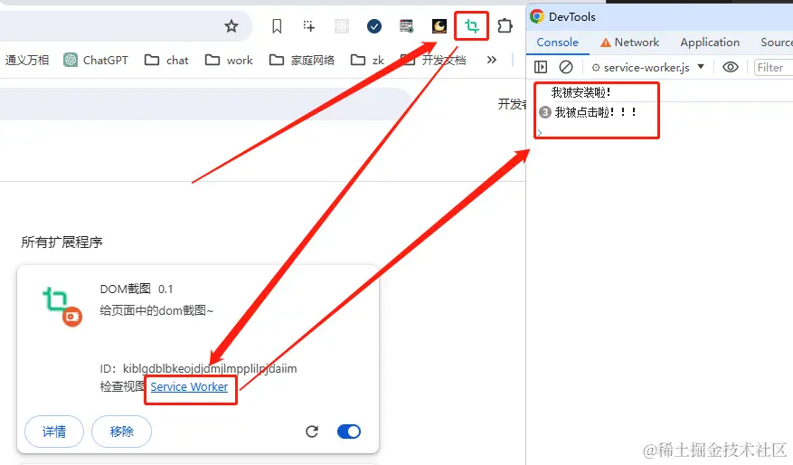Viewport: 793px width, 465px height.
Task: Switch to the Network tab
Action: 629,42
